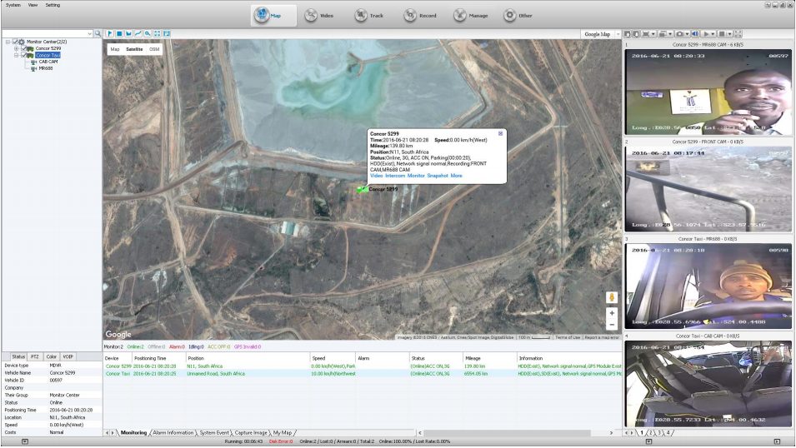This screenshot has height=448, width=796.
Task: Click the Video link in popup
Action: pos(376,176)
